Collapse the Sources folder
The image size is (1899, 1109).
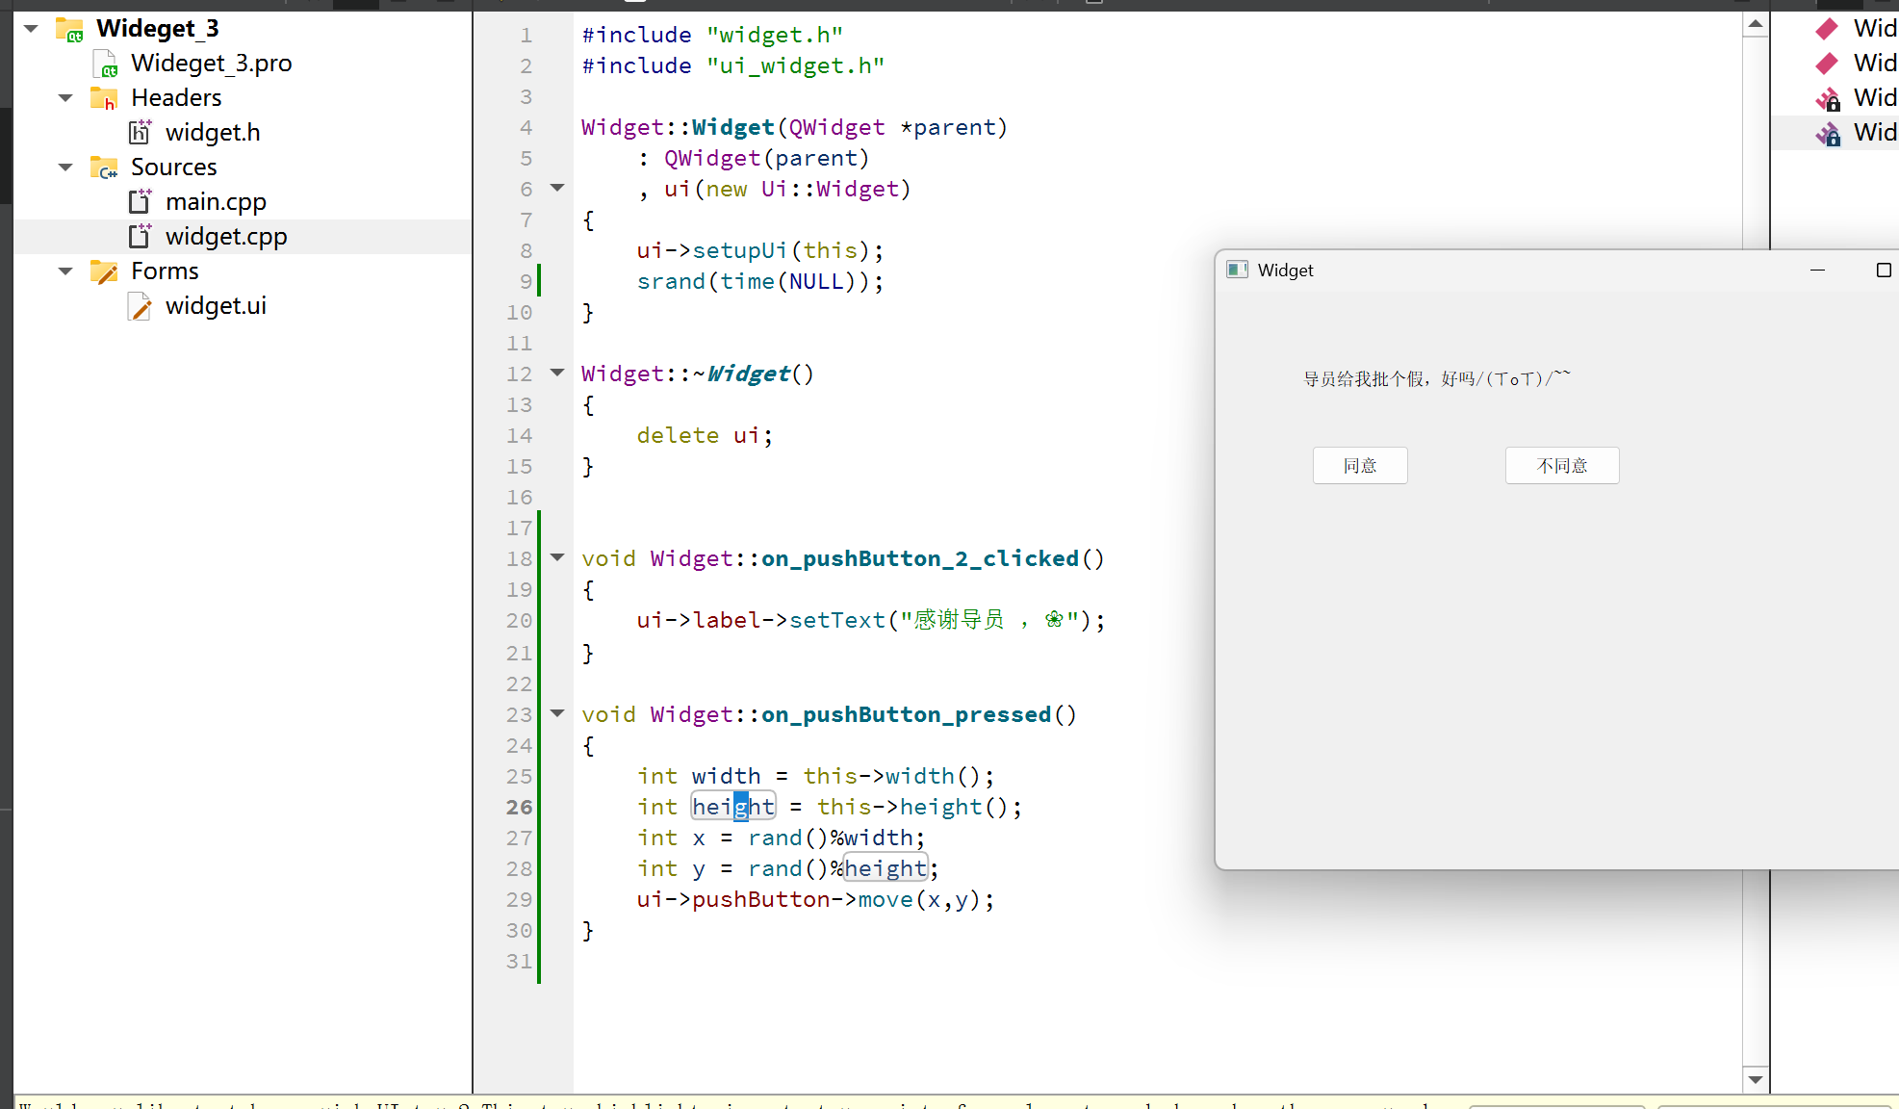65,168
